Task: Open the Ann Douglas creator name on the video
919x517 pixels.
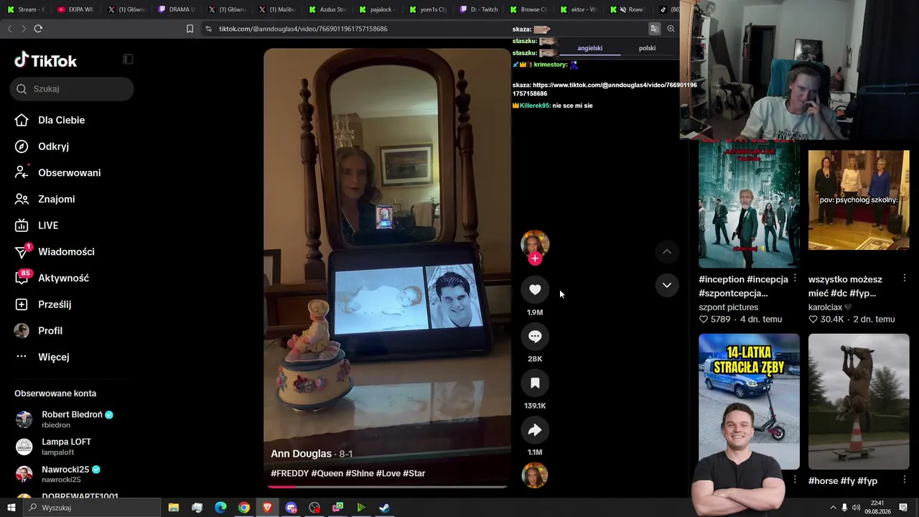Action: pyautogui.click(x=301, y=454)
